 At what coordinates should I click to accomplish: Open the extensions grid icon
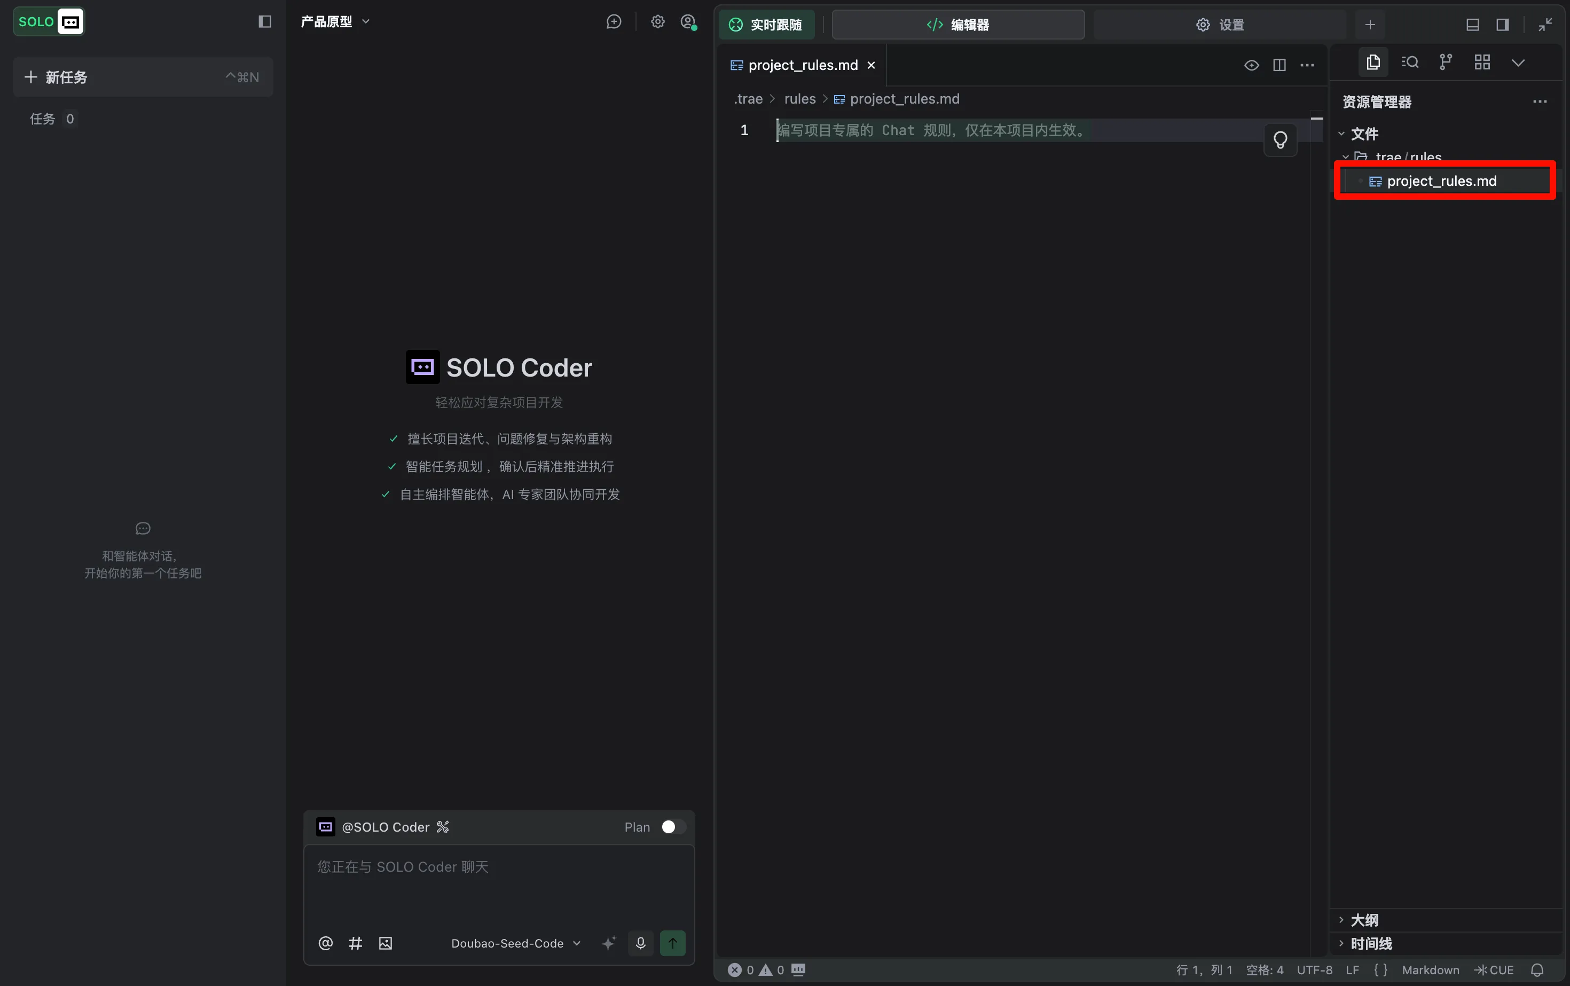coord(1482,62)
